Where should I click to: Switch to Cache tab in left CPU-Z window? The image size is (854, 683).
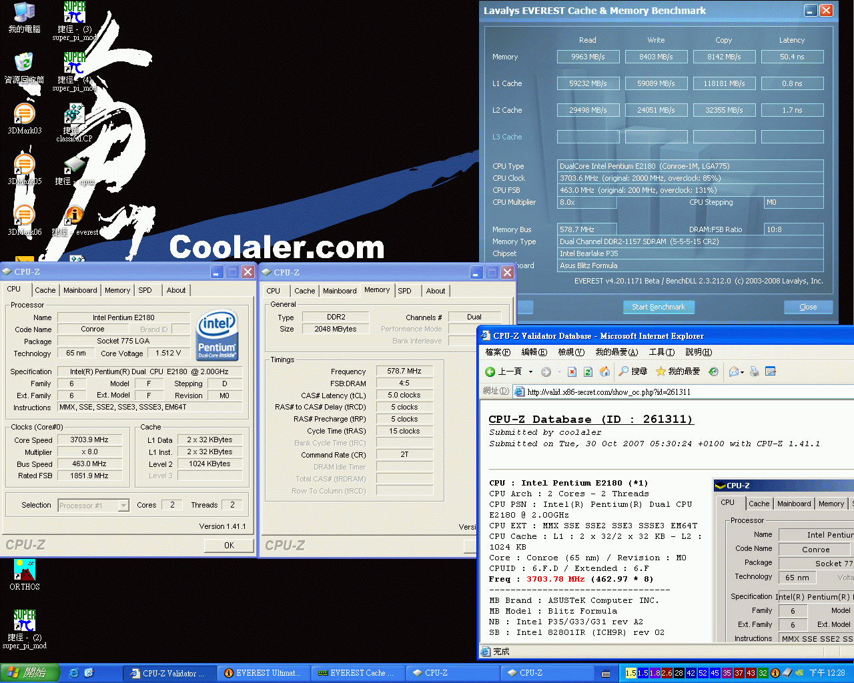[x=45, y=290]
